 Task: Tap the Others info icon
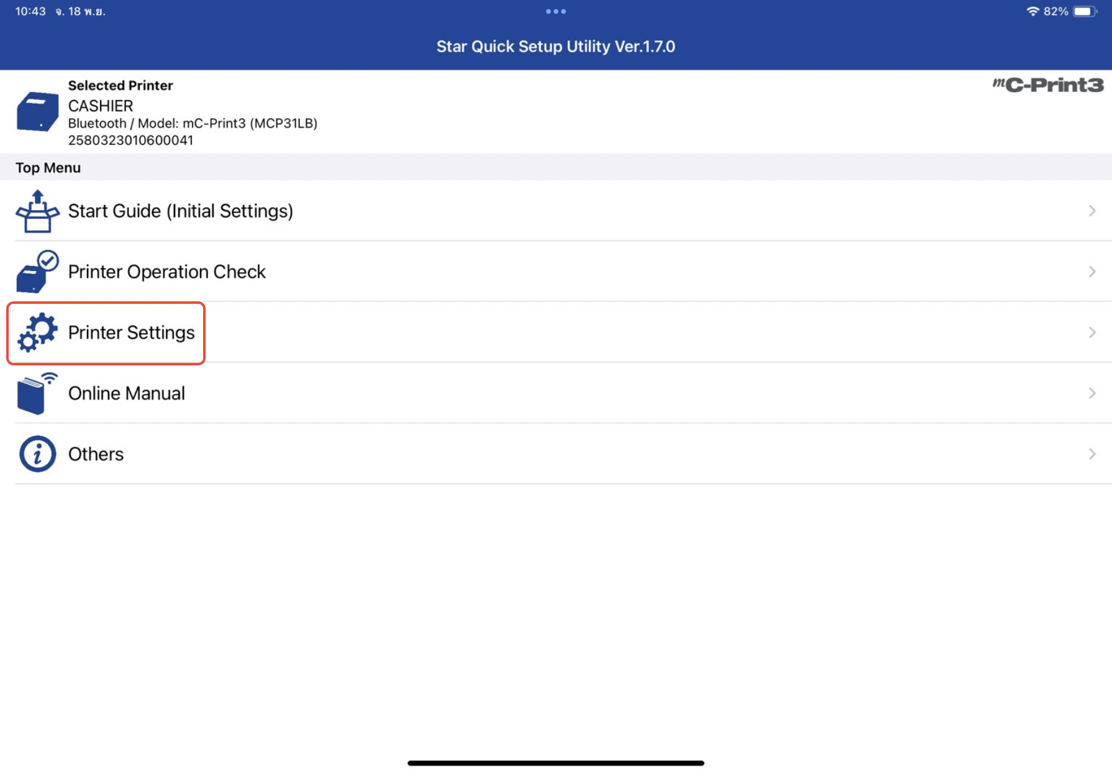click(37, 454)
